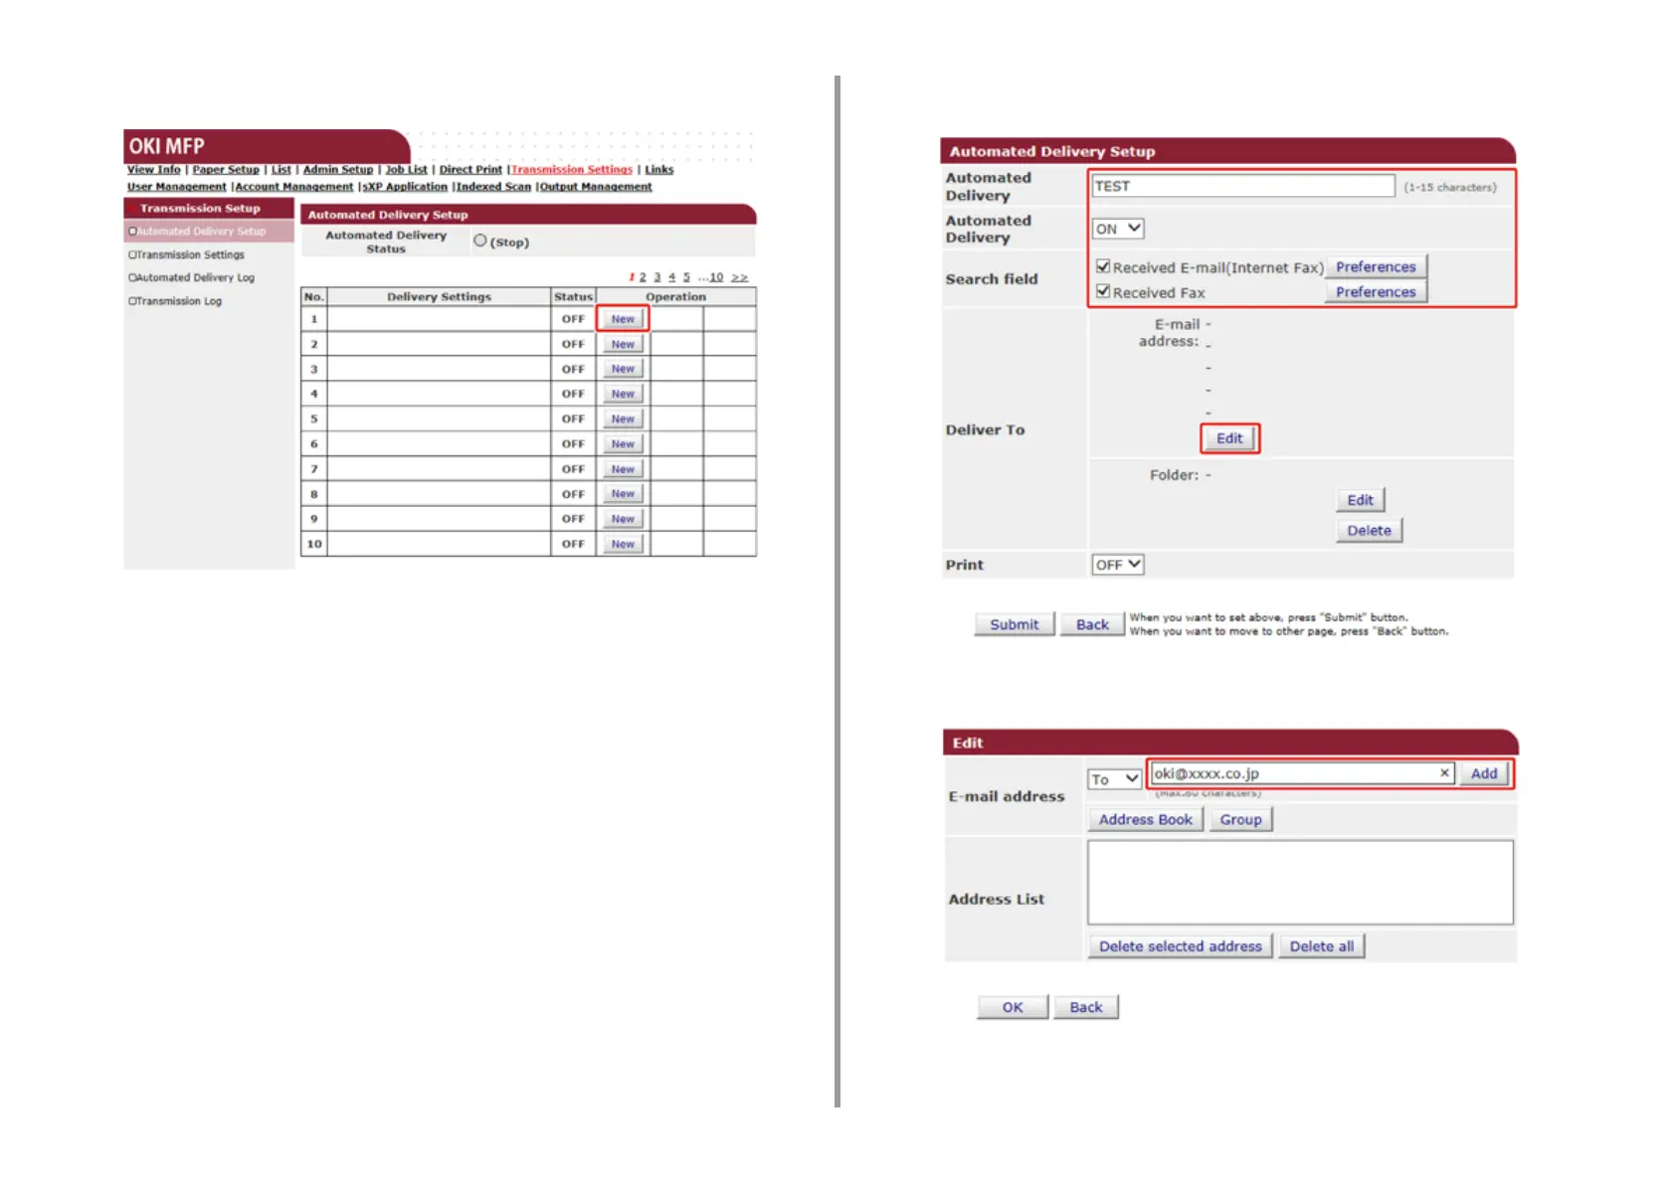Click New for delivery setting No. 4
Image resolution: width=1675 pixels, height=1183 pixels.
pos(623,394)
